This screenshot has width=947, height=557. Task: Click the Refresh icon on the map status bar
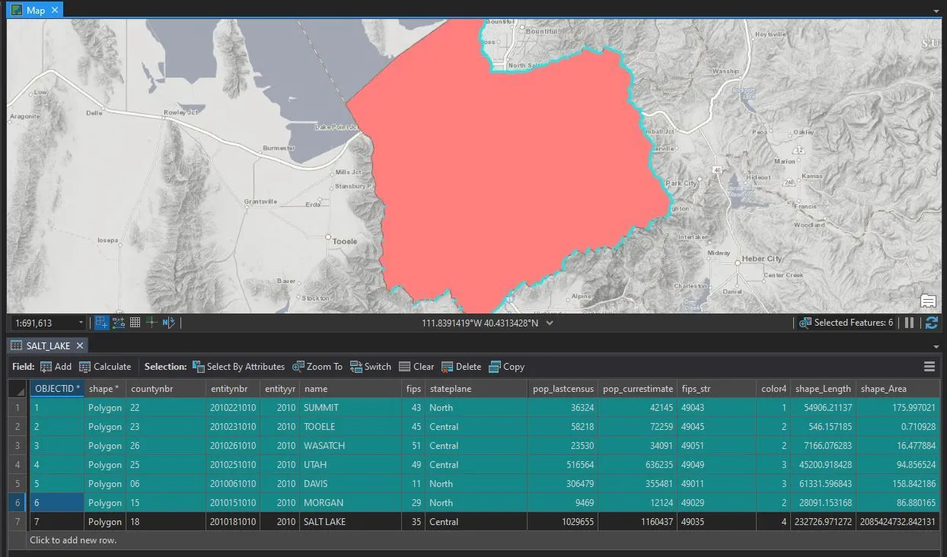click(932, 322)
